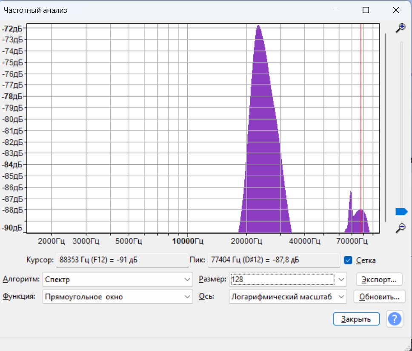The width and height of the screenshot is (412, 351).
Task: Click the Обновить... button
Action: [379, 297]
